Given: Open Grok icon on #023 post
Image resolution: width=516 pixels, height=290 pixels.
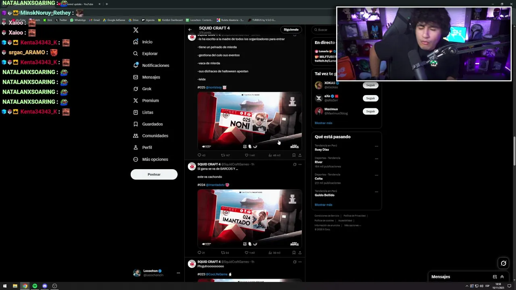Looking at the screenshot, I should tap(295, 262).
